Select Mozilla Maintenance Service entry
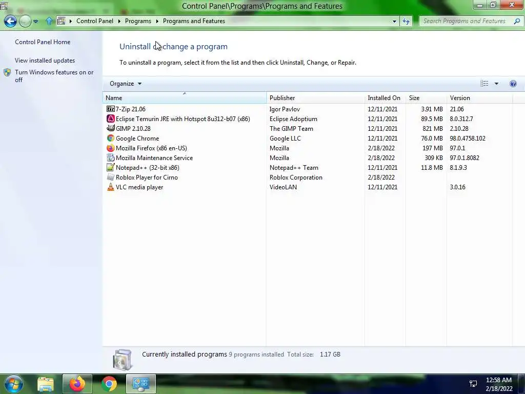 point(154,158)
